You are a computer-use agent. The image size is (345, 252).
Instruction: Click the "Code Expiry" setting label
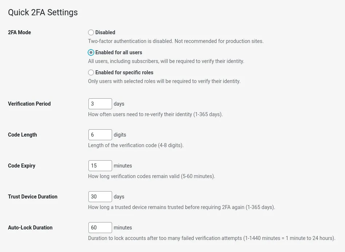21,166
